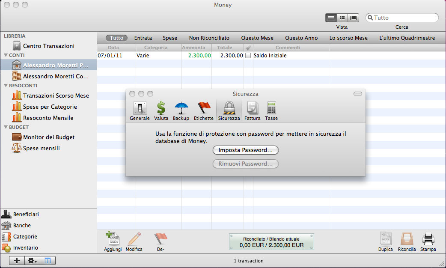Click the Rimuovi Password… button
The width and height of the screenshot is (446, 268).
click(245, 164)
